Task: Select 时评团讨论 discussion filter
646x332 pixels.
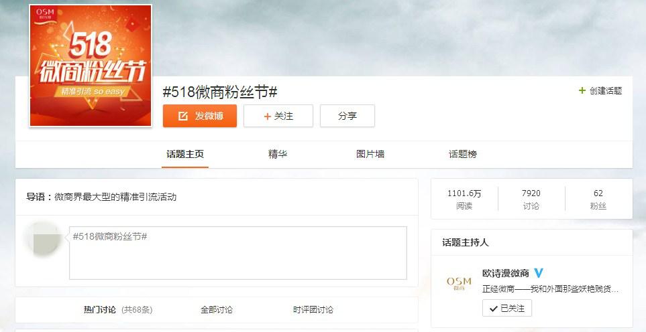Action: pos(313,309)
